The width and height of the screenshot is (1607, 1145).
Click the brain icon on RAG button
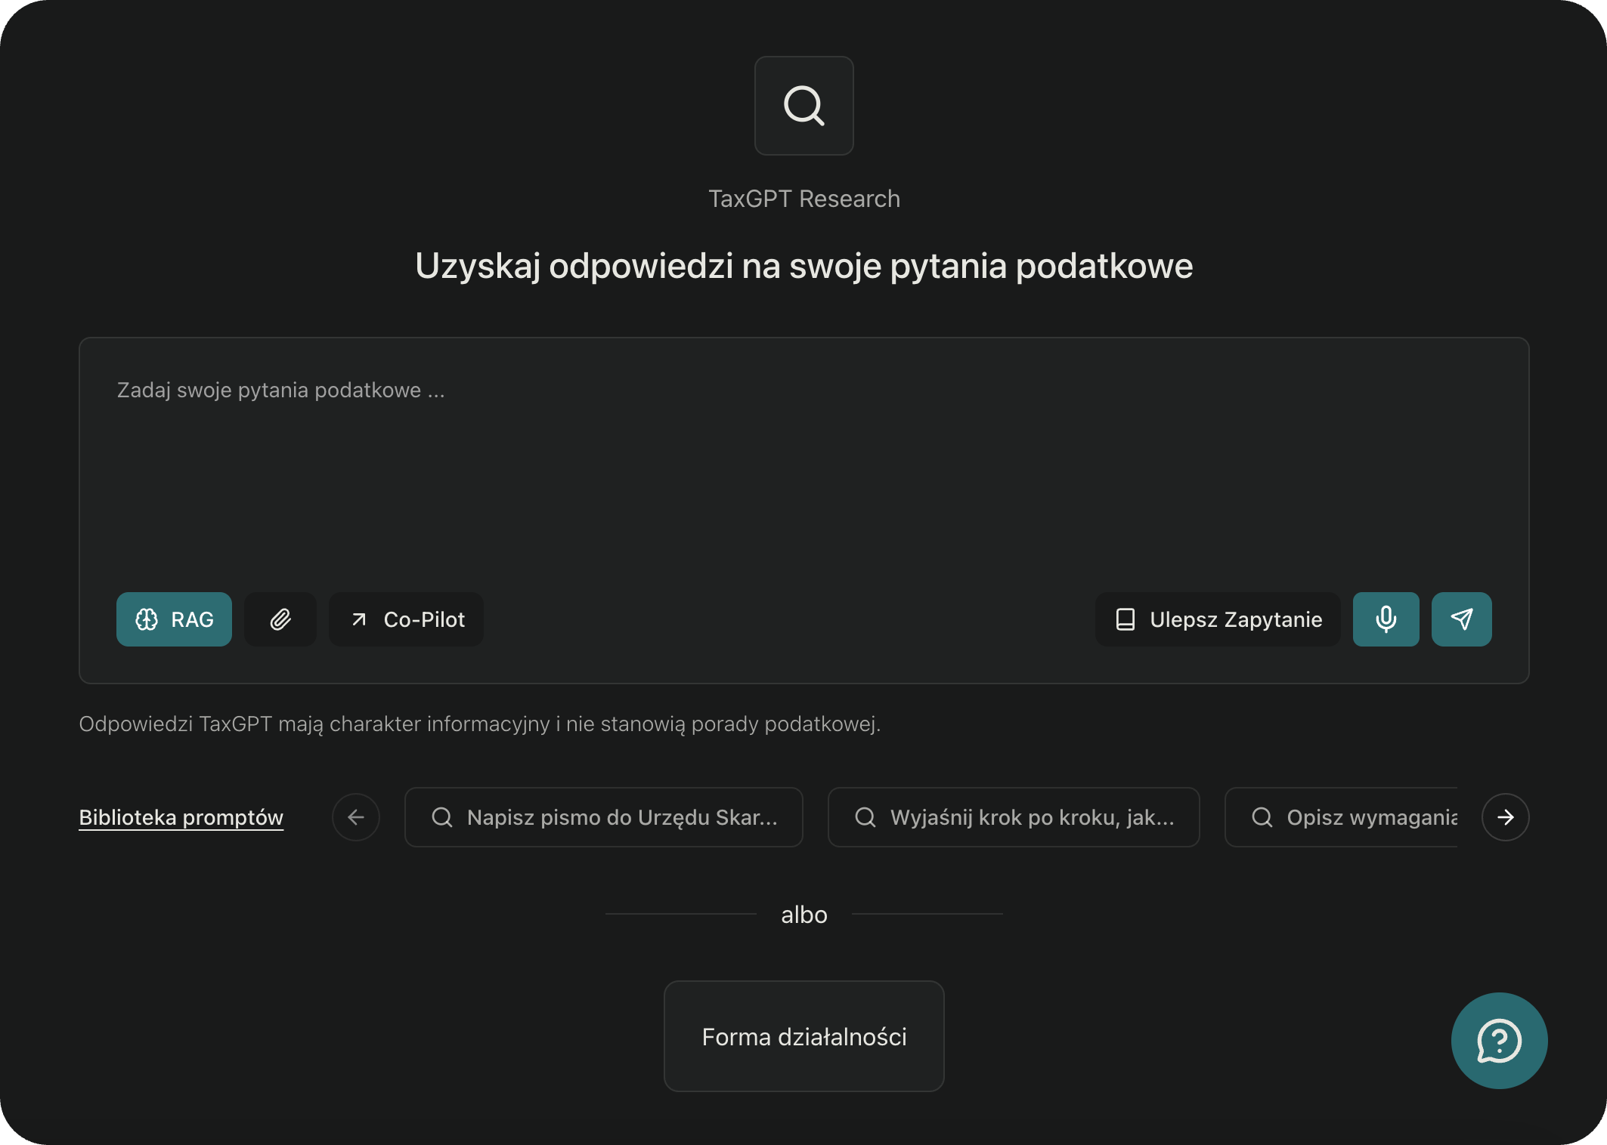(x=147, y=619)
